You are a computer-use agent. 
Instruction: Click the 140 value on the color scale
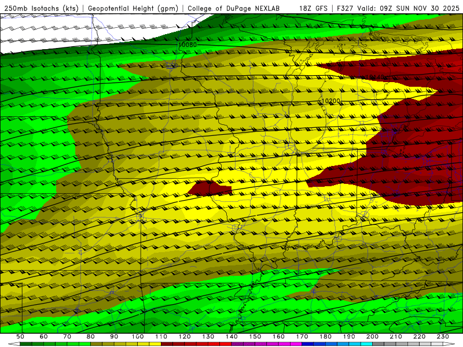[231, 337]
